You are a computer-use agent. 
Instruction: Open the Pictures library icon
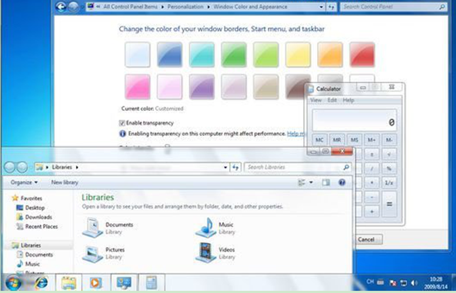point(93,253)
